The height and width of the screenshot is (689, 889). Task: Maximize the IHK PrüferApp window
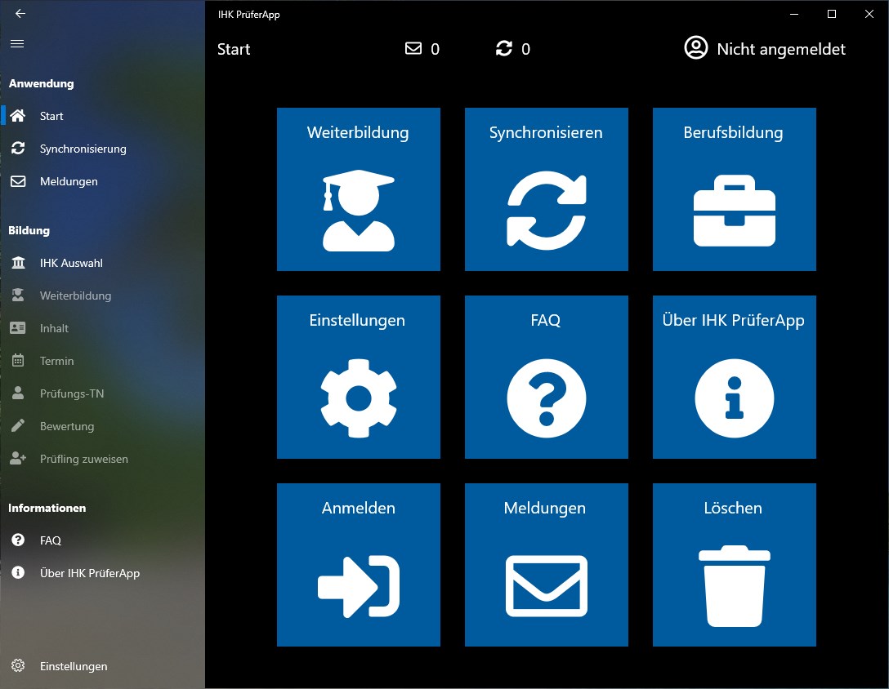(x=832, y=14)
